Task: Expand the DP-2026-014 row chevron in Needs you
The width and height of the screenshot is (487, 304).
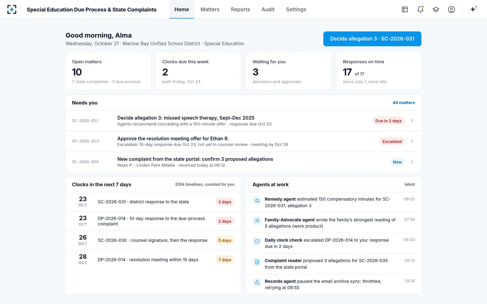Action: (412, 141)
